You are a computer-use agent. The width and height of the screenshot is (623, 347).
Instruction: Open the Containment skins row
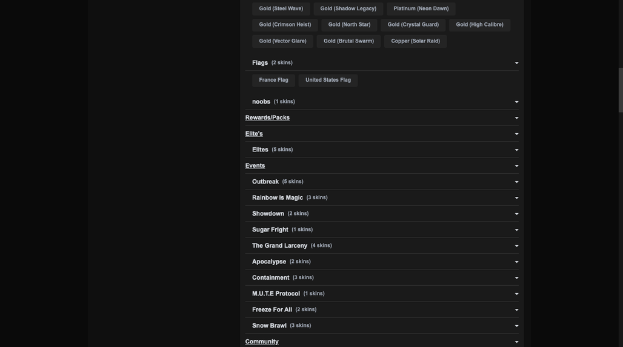click(x=382, y=278)
